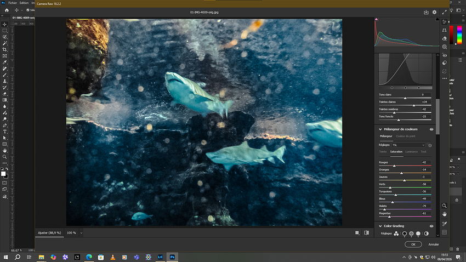Select the Zoom tool in Camera Raw
Image resolution: width=466 pixels, height=262 pixels.
(x=445, y=205)
